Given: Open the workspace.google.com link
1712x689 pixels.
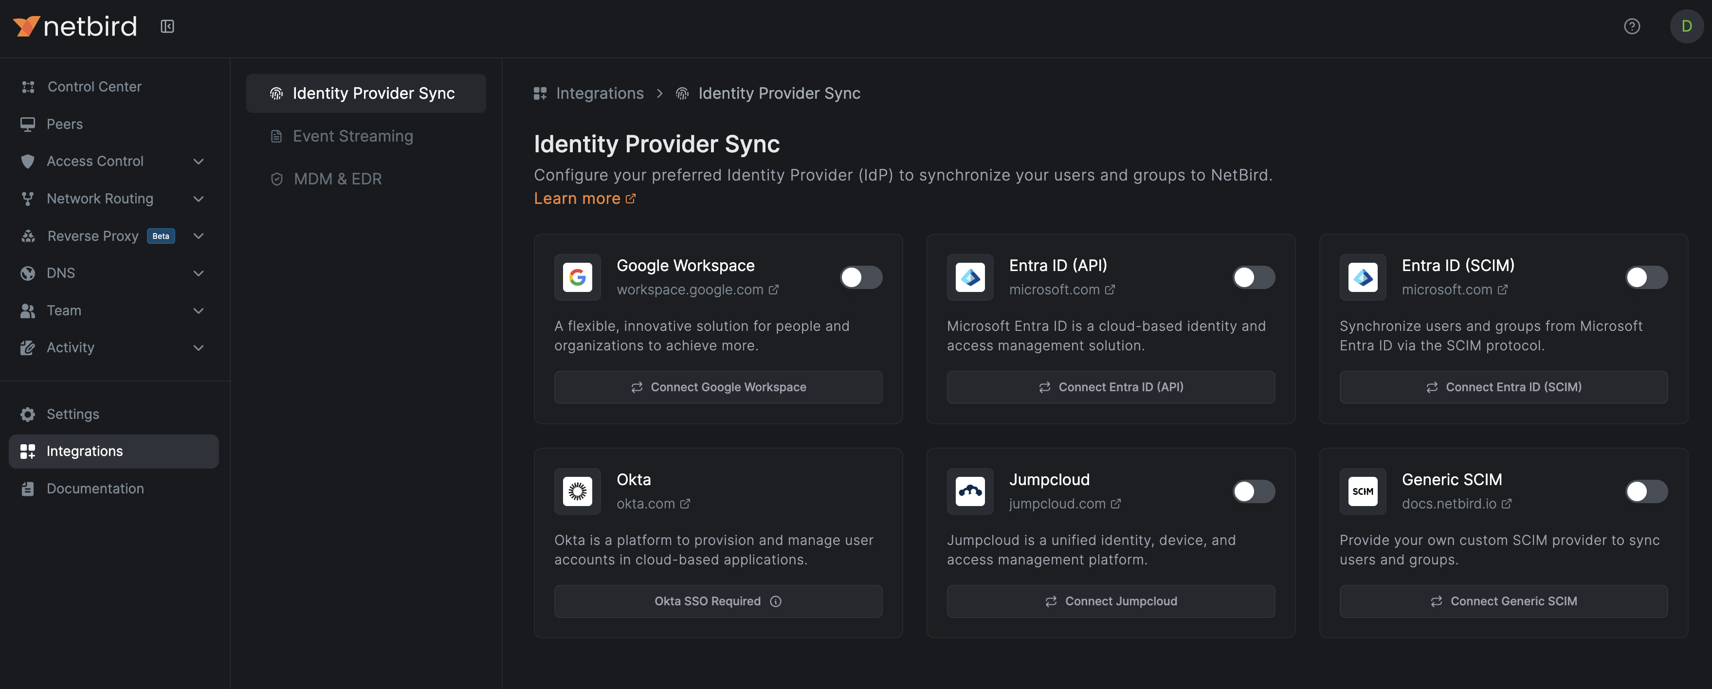Looking at the screenshot, I should pyautogui.click(x=697, y=290).
